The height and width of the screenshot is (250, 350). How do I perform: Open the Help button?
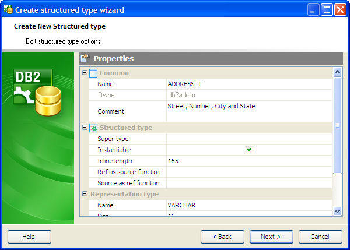[x=29, y=237]
